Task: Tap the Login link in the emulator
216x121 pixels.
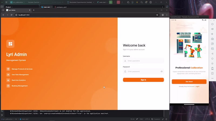Action: [x=197, y=86]
